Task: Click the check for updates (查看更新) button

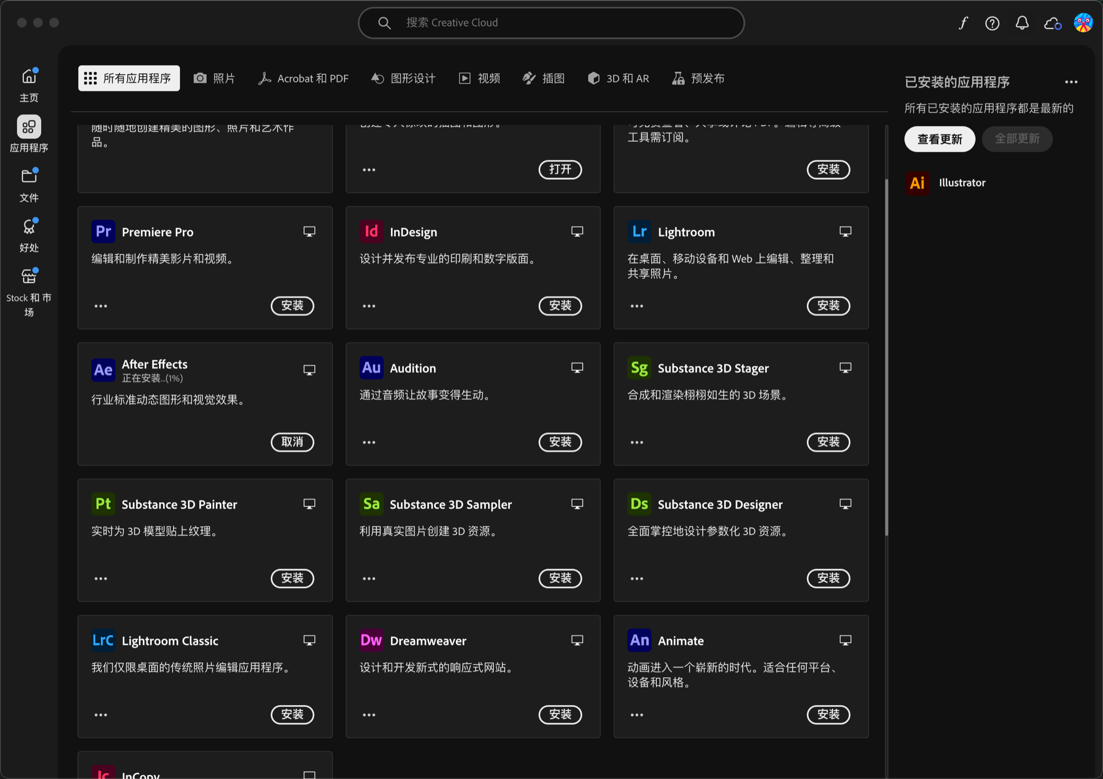Action: (x=939, y=139)
